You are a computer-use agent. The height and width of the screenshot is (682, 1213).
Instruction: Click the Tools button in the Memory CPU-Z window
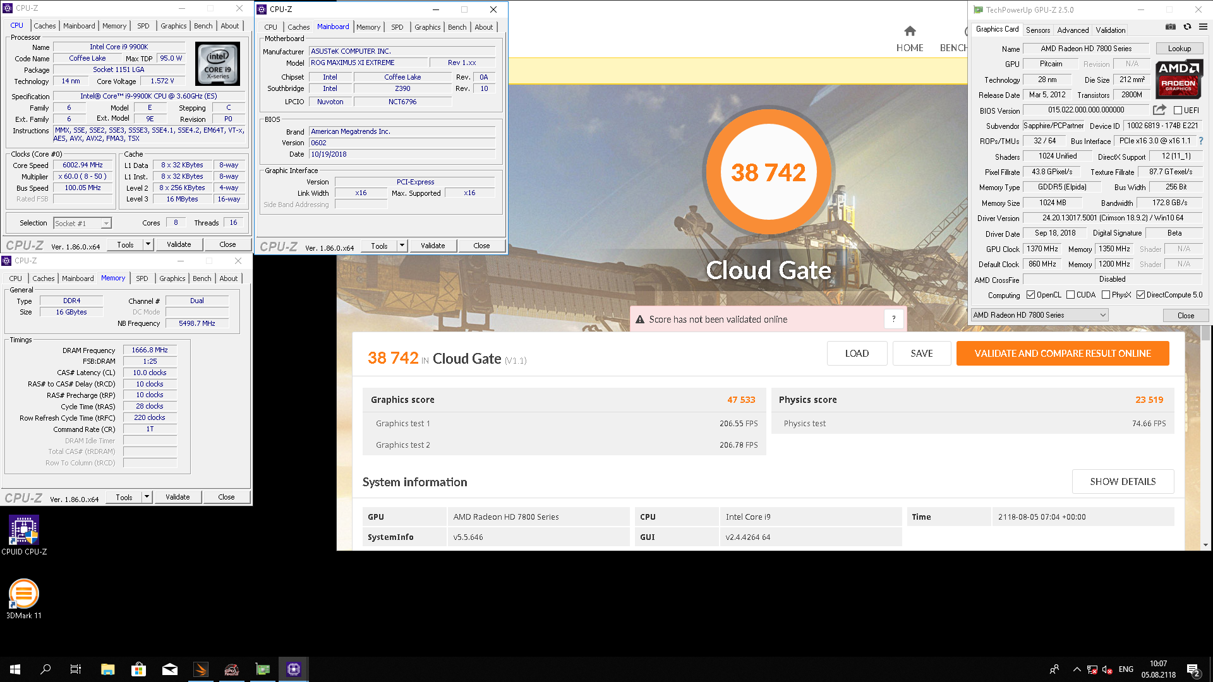pyautogui.click(x=124, y=497)
